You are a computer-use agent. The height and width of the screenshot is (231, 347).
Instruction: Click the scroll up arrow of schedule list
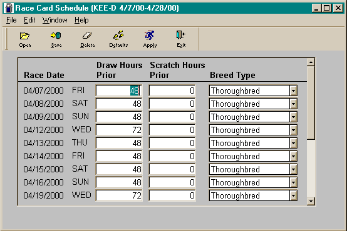(x=311, y=62)
